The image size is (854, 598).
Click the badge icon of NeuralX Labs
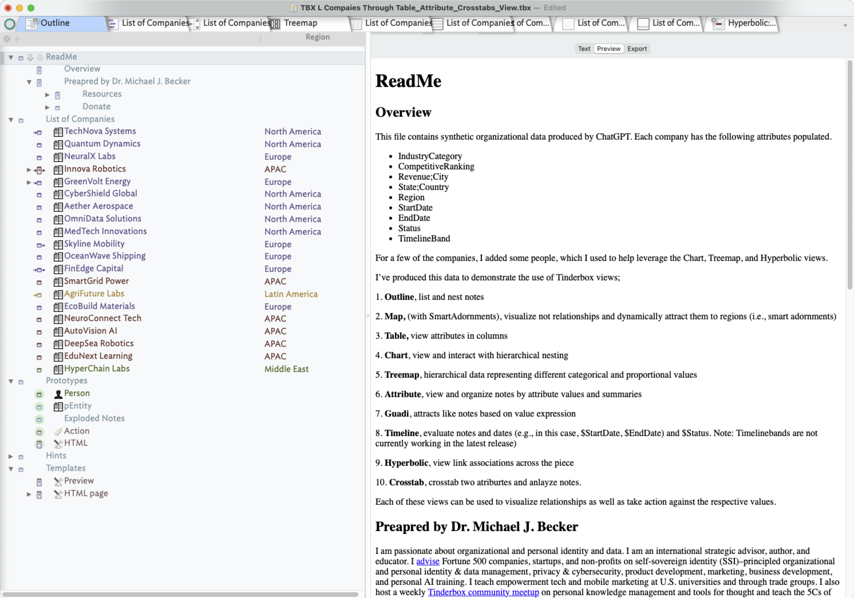tap(58, 157)
